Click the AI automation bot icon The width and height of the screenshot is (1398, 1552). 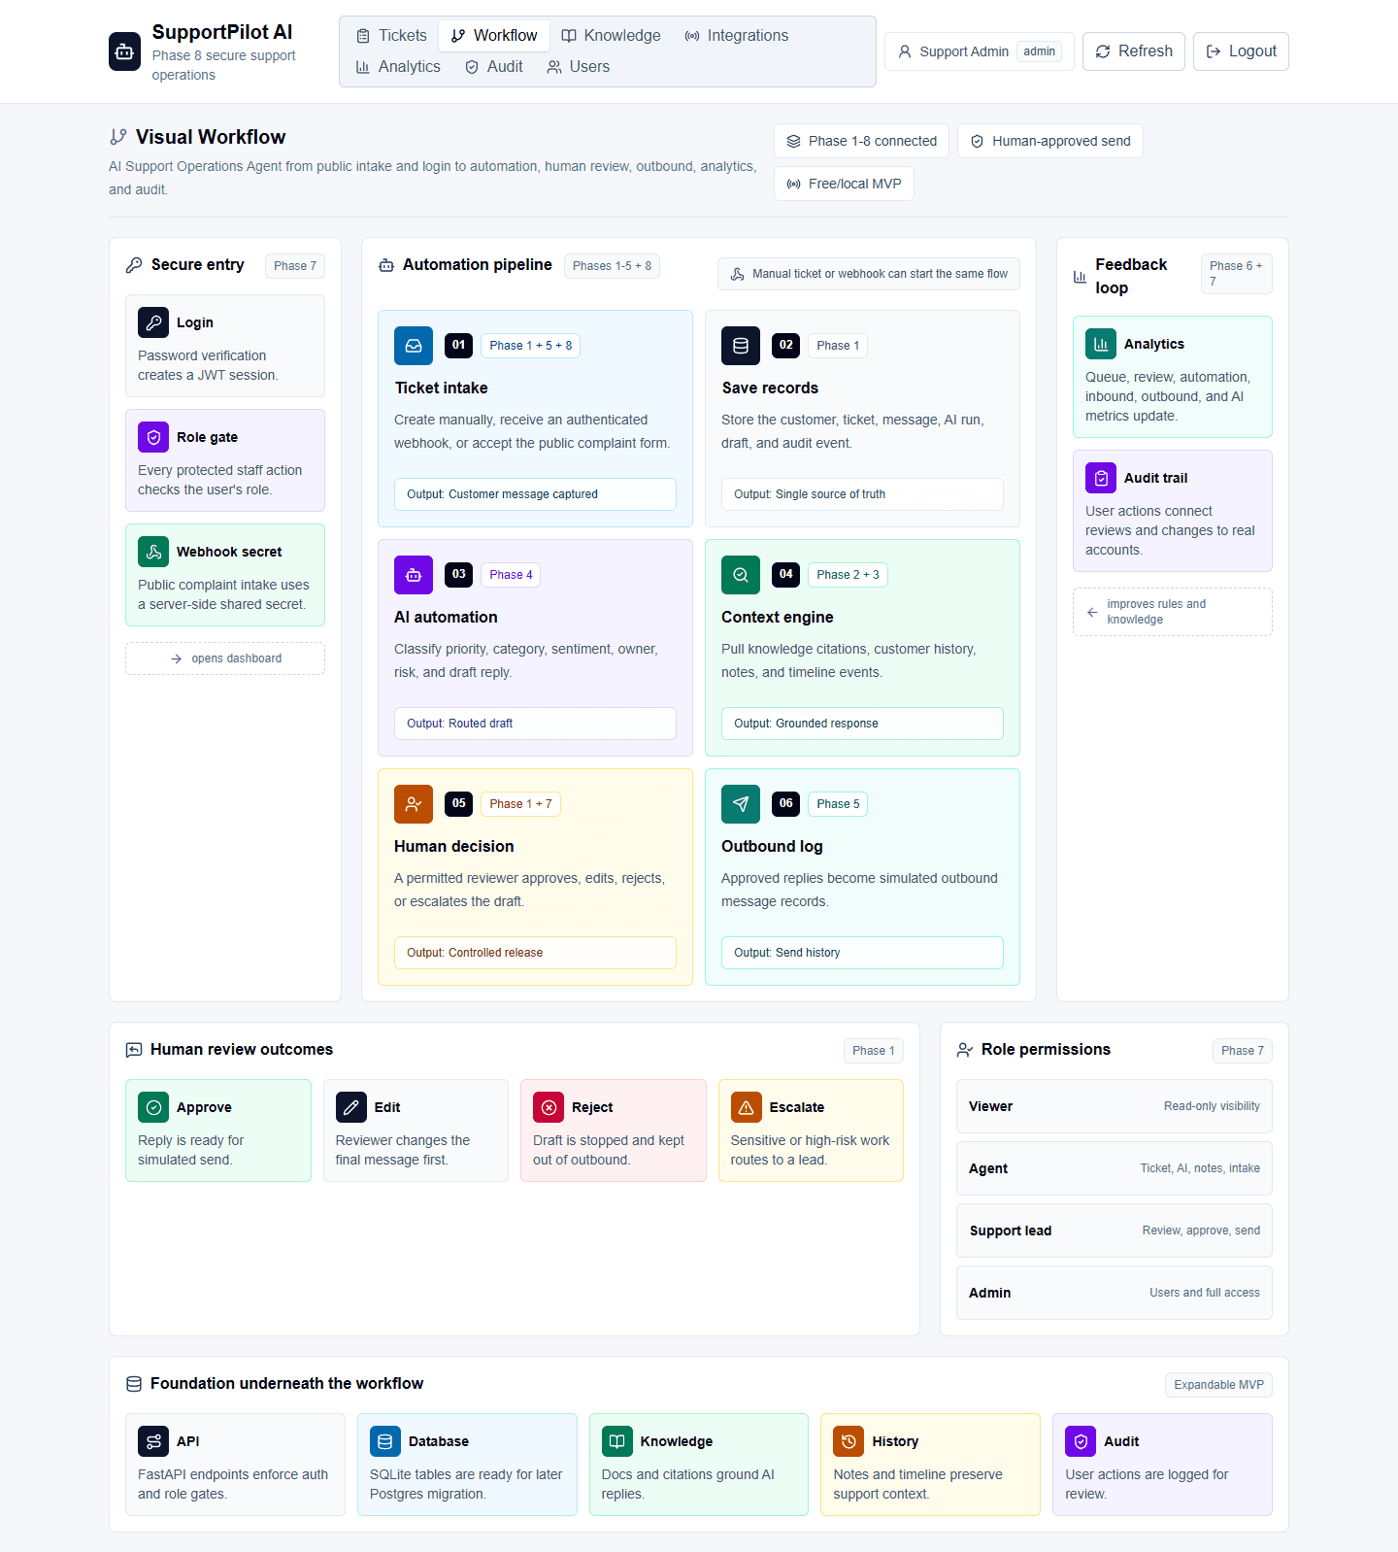[x=414, y=575]
